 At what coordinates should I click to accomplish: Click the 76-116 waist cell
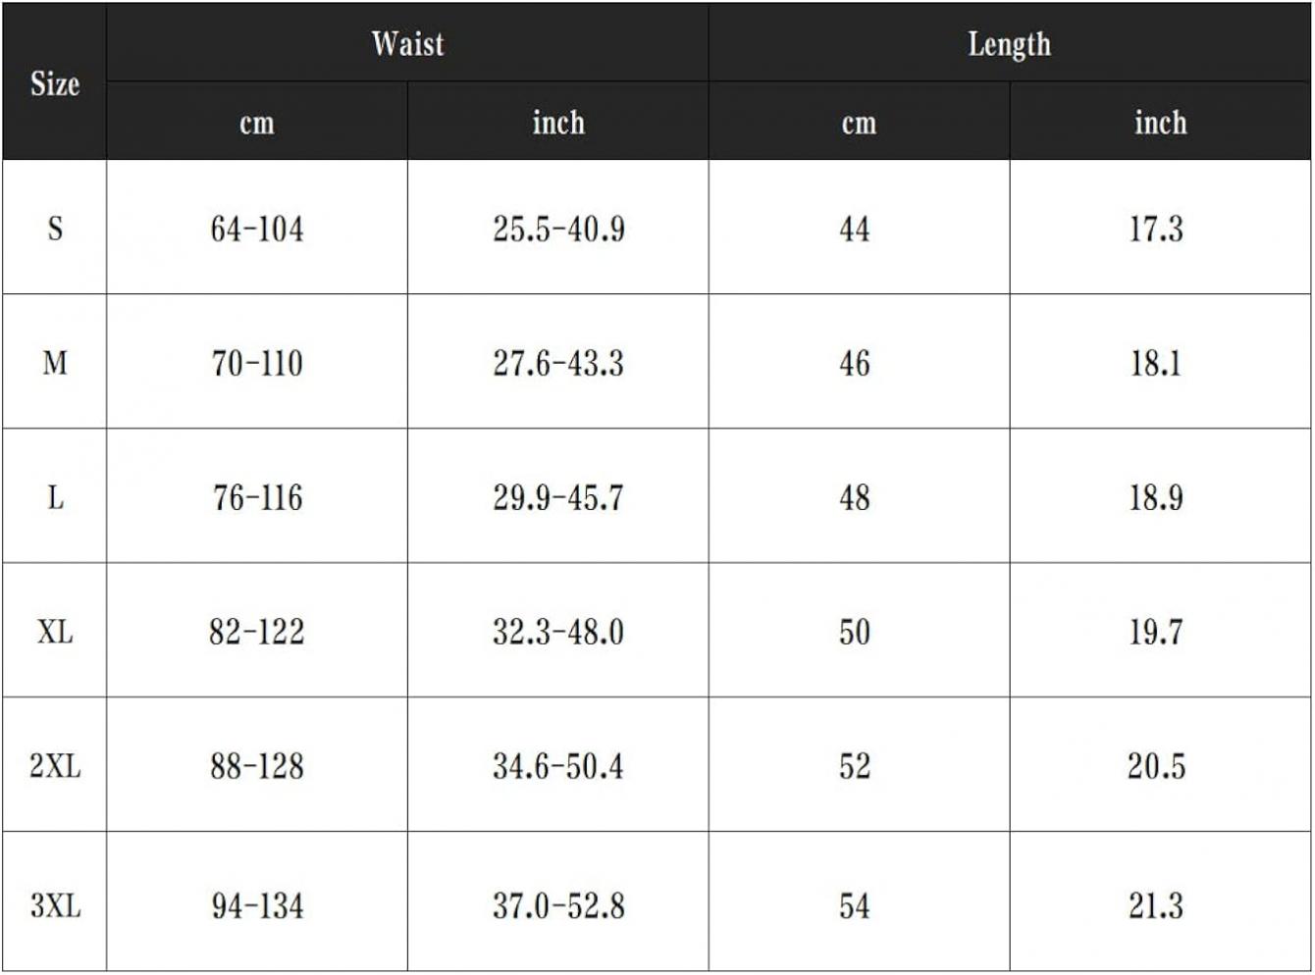[x=257, y=497]
